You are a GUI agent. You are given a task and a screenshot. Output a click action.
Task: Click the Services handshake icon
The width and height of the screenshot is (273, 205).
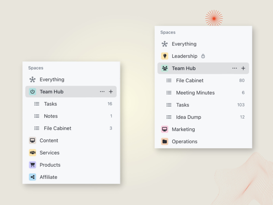32,153
